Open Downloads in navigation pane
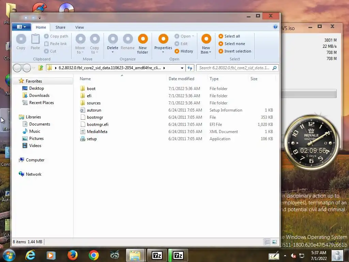The image size is (349, 262). click(x=39, y=96)
